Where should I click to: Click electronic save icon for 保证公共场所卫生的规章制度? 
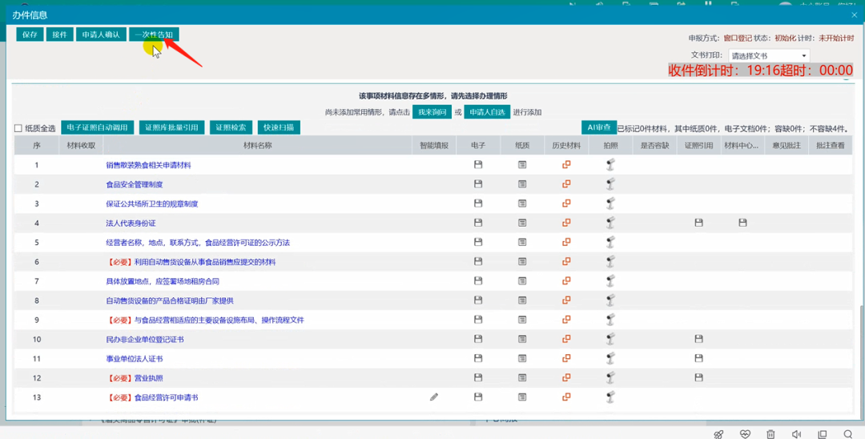tap(477, 203)
